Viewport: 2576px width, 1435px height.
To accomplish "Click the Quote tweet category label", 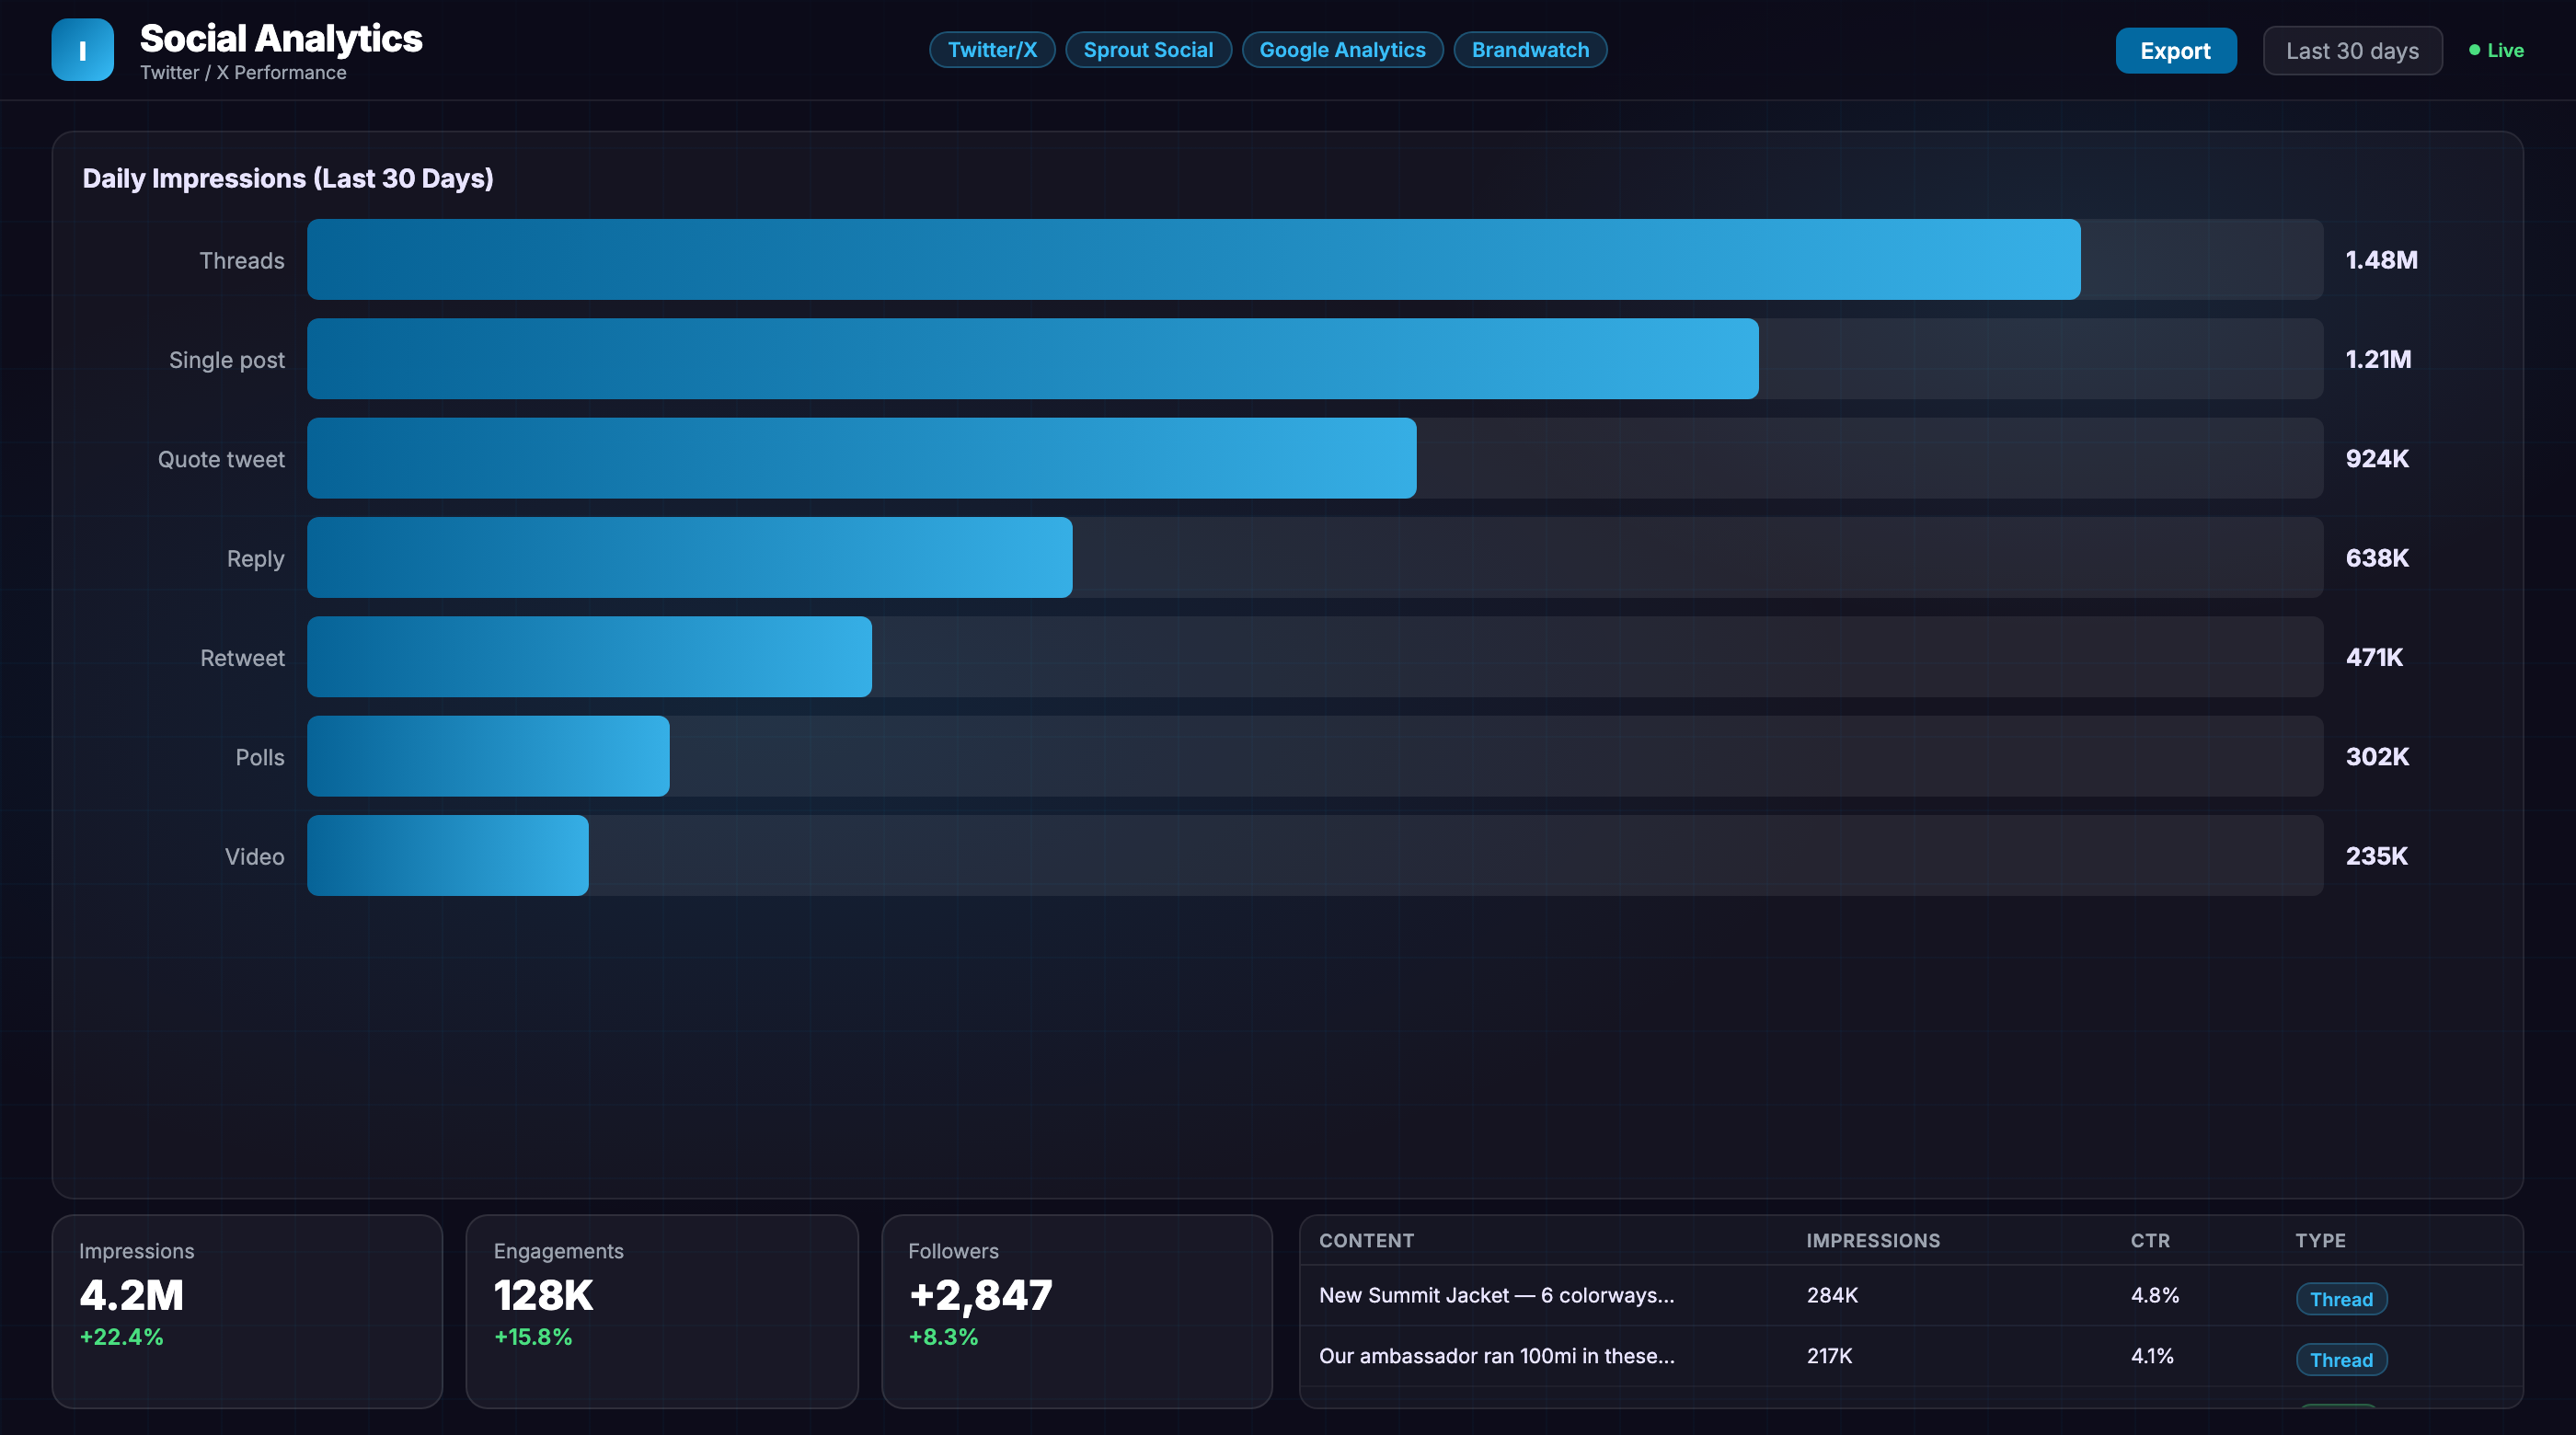I will [221, 459].
